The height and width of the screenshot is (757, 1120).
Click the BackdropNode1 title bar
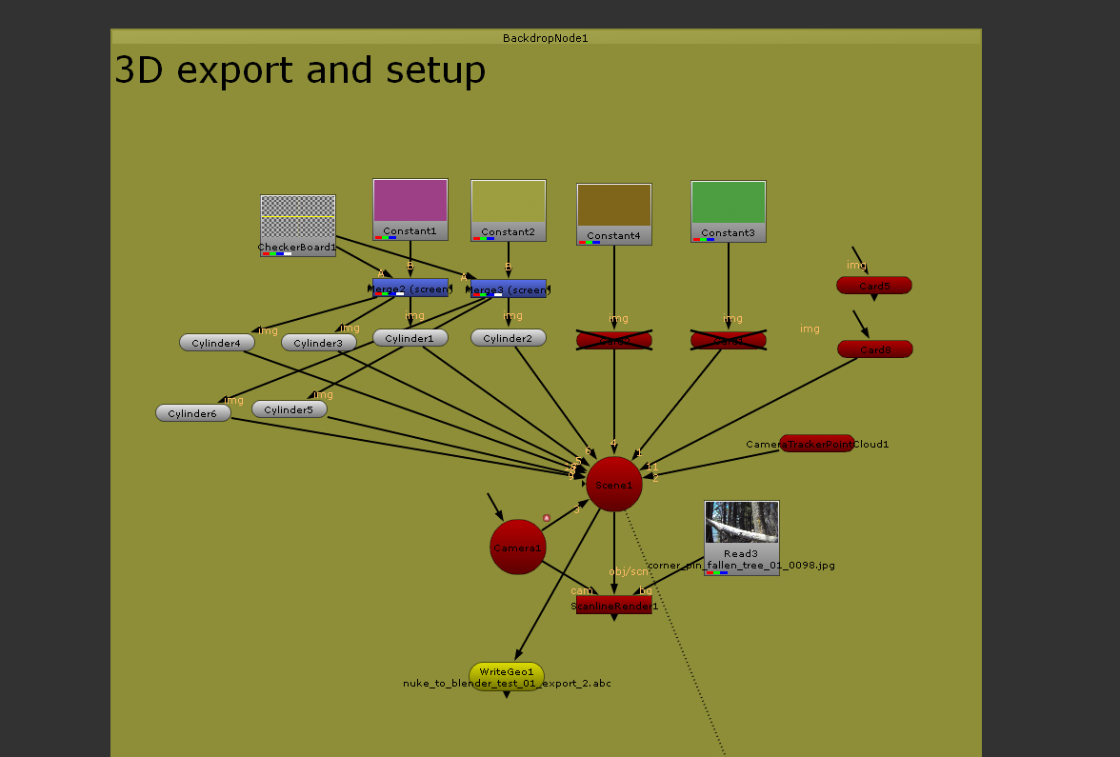tap(545, 38)
